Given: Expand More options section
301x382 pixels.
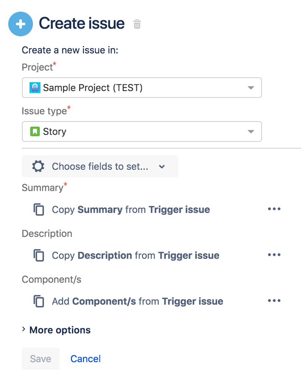Looking at the screenshot, I should point(56,330).
